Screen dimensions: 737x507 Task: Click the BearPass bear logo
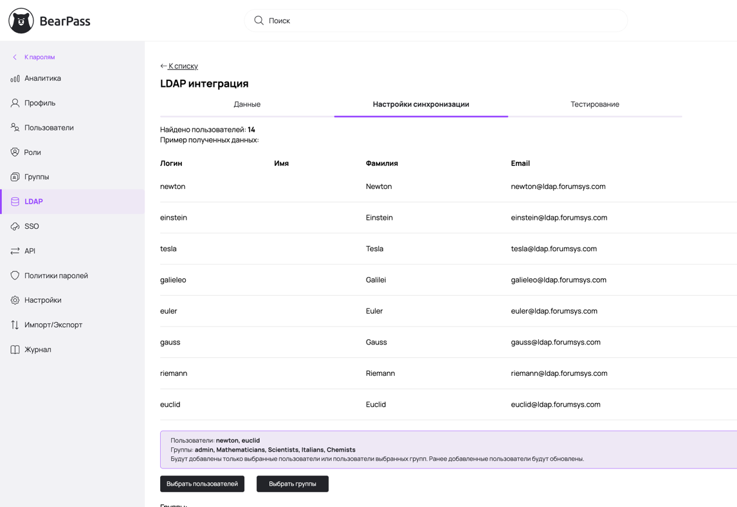click(x=21, y=20)
